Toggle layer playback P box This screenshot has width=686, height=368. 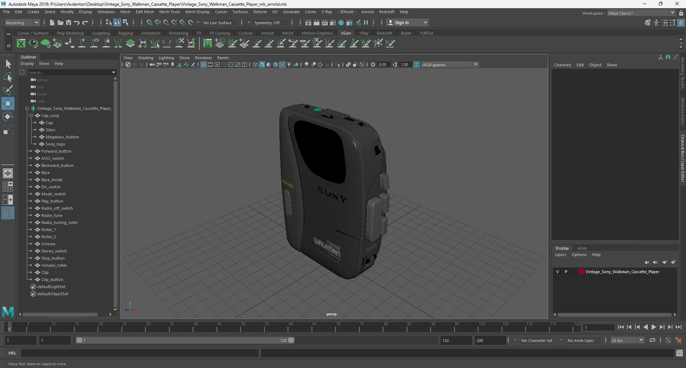566,272
